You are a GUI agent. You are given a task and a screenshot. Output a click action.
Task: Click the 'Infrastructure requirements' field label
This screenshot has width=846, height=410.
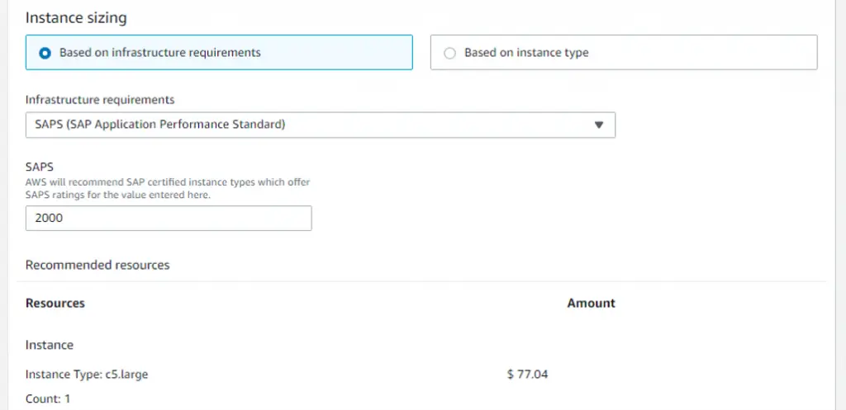click(100, 100)
